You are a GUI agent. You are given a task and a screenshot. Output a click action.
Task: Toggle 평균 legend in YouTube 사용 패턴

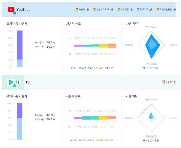pos(155,68)
